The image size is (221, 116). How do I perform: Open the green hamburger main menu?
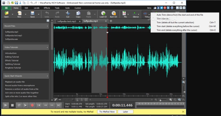point(6,8)
